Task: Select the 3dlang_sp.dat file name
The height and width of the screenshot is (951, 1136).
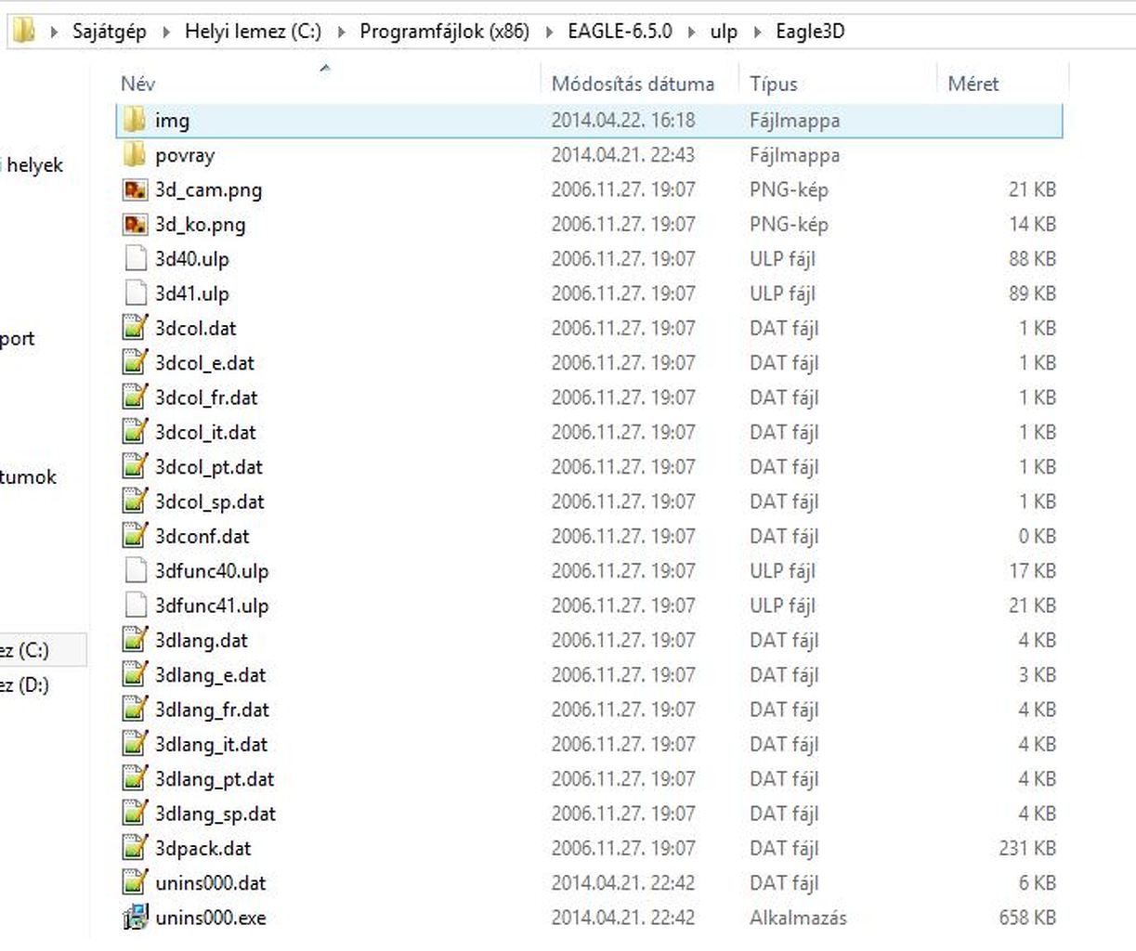Action: (215, 814)
